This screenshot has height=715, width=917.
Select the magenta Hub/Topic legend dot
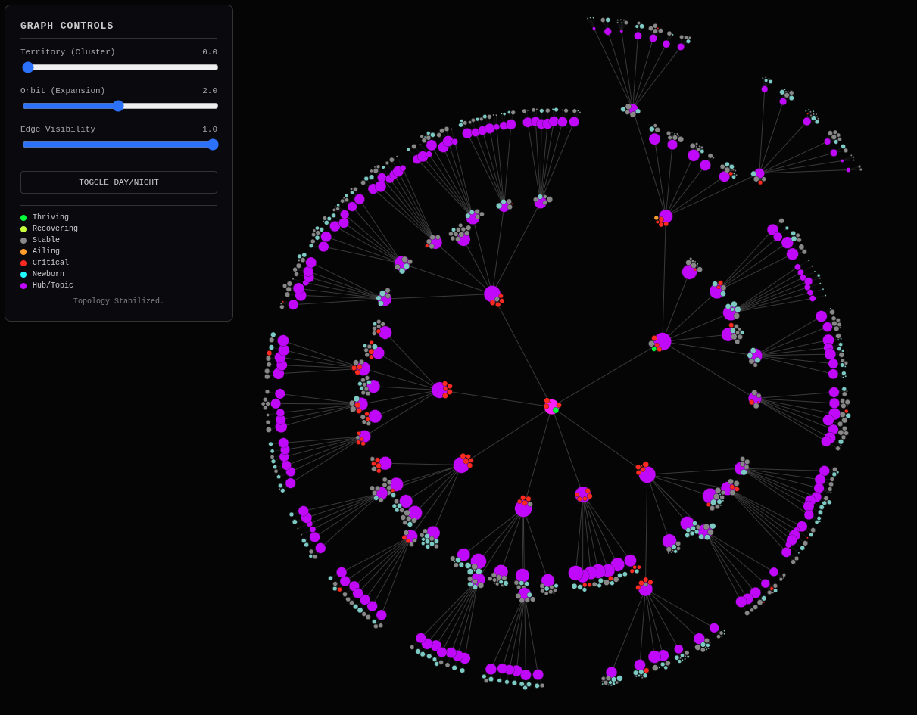[23, 285]
